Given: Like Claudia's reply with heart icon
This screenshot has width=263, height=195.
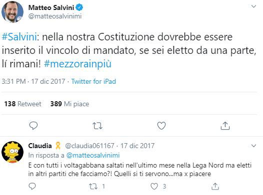Looking at the screenshot, I should (154, 186).
